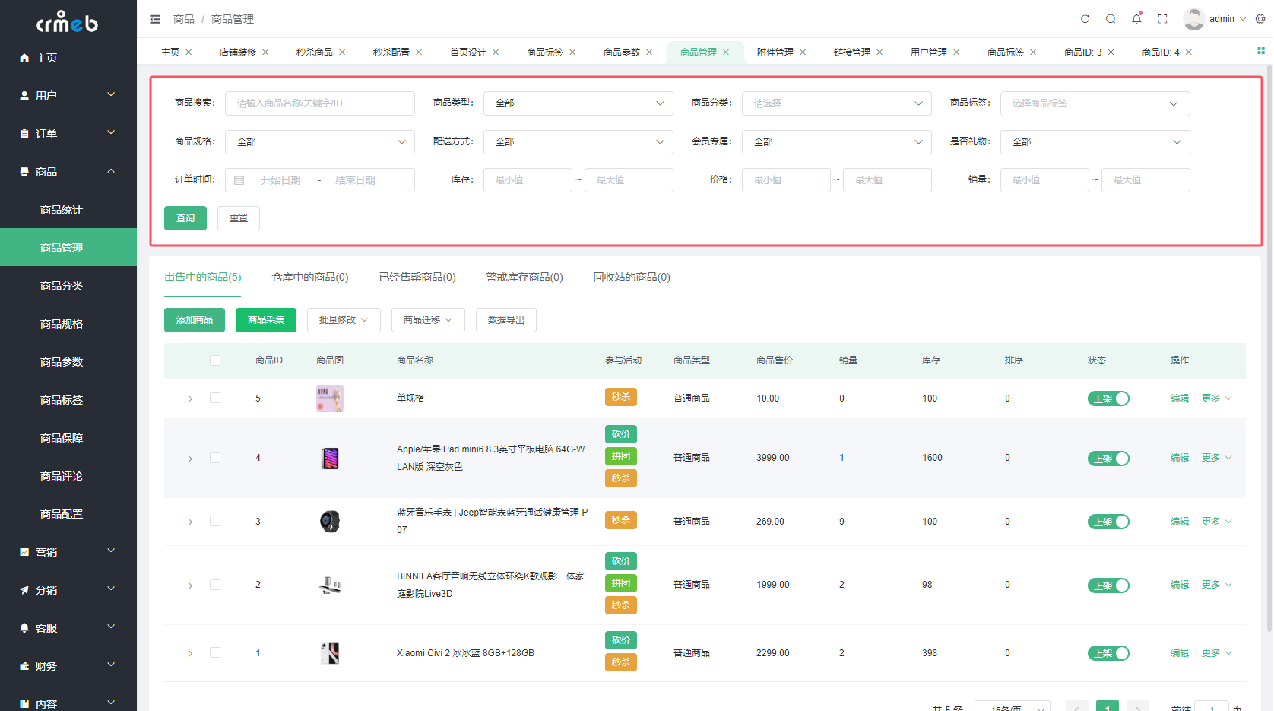Tick the checkbox for product ID 4
The width and height of the screenshot is (1274, 711).
point(215,458)
